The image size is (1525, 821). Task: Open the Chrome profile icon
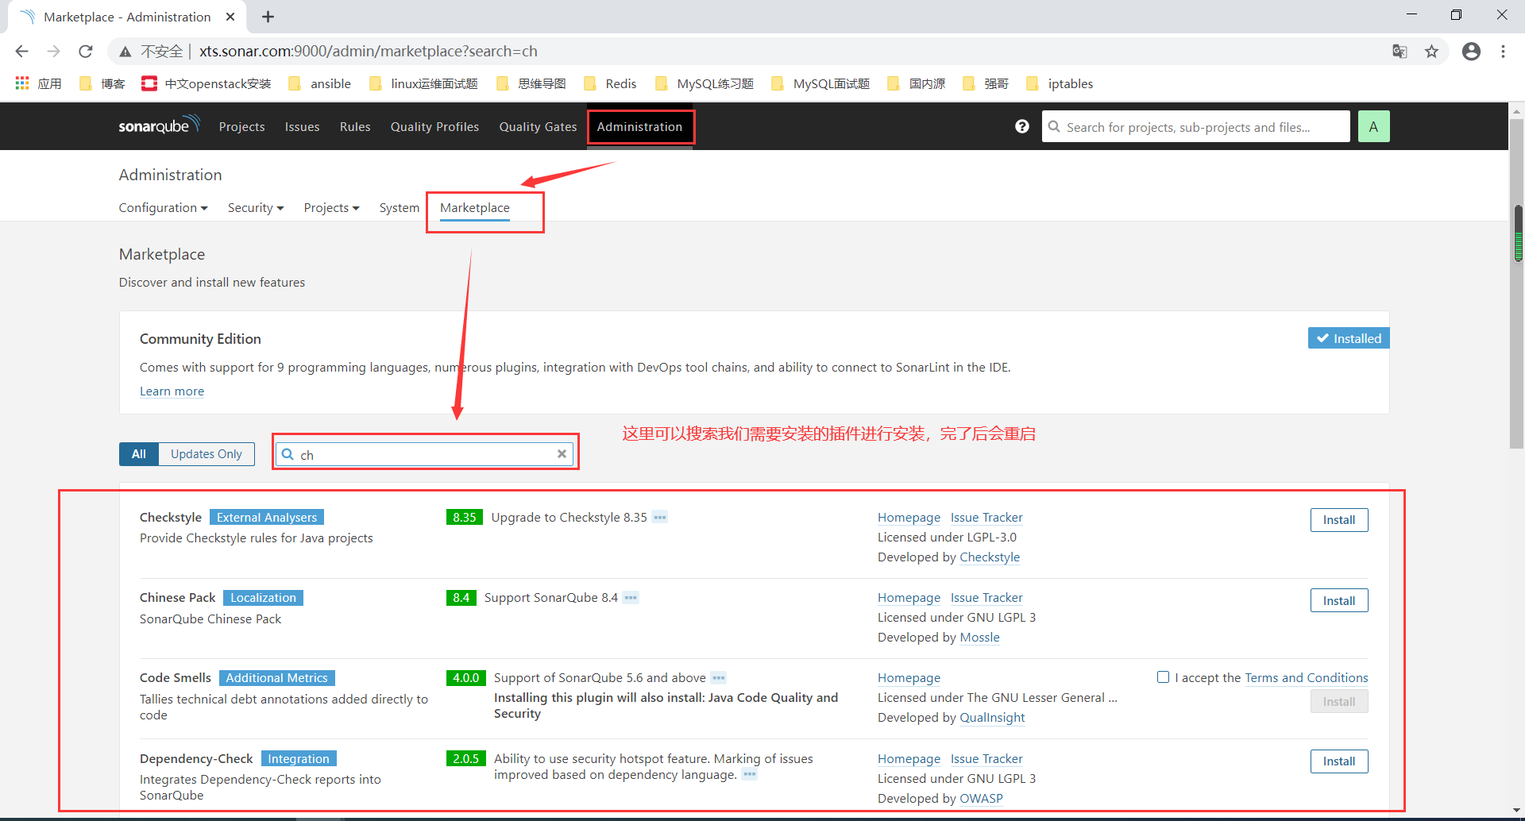coord(1471,52)
